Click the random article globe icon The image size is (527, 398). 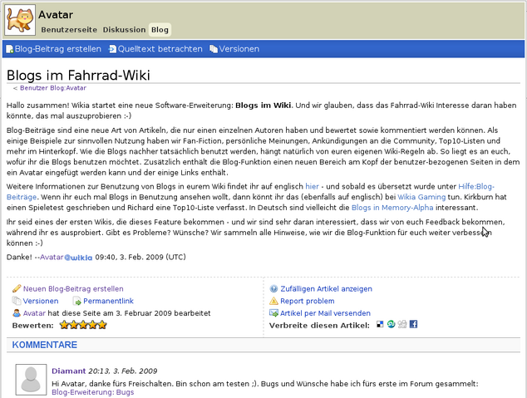273,288
